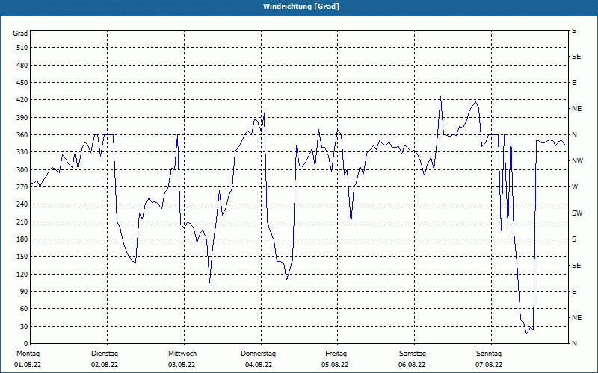Click the date '06.08.22'
The width and height of the screenshot is (598, 373).
click(412, 365)
